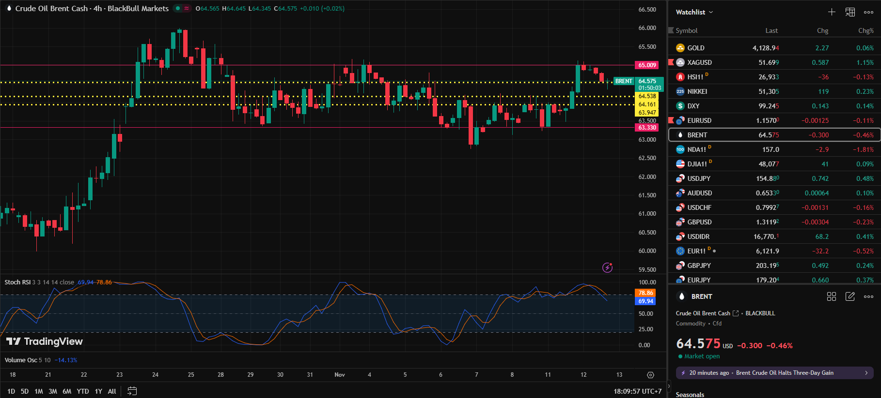Open the watchlist three-dots menu

click(x=868, y=12)
